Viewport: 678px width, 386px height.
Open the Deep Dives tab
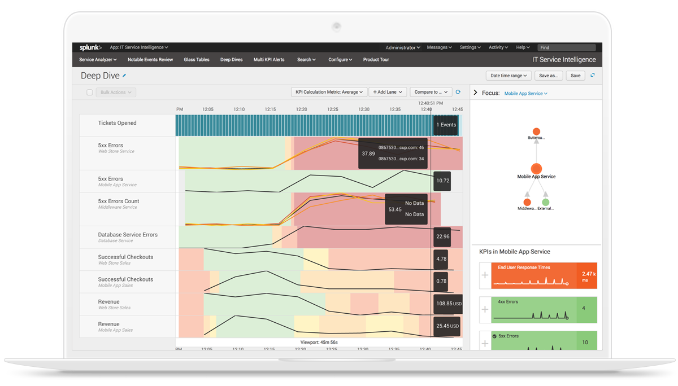tap(232, 59)
